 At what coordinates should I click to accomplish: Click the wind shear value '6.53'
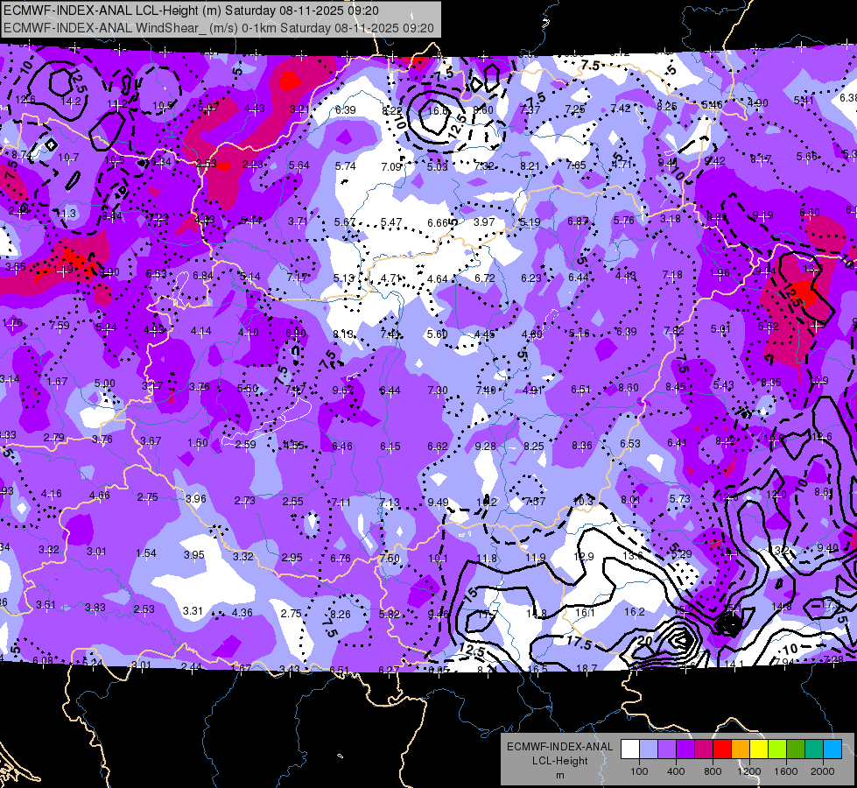(629, 444)
